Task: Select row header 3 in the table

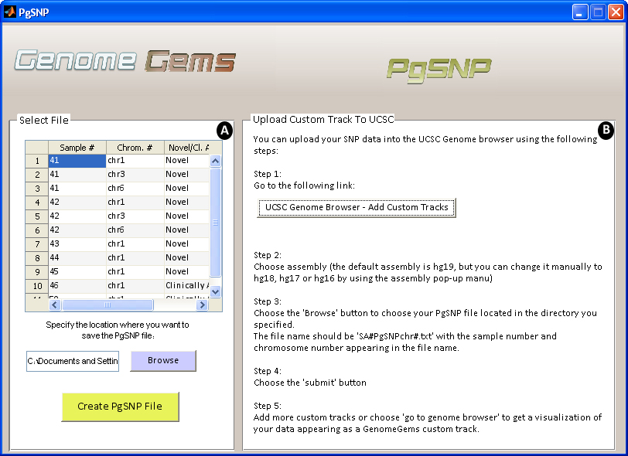Action: (37, 189)
